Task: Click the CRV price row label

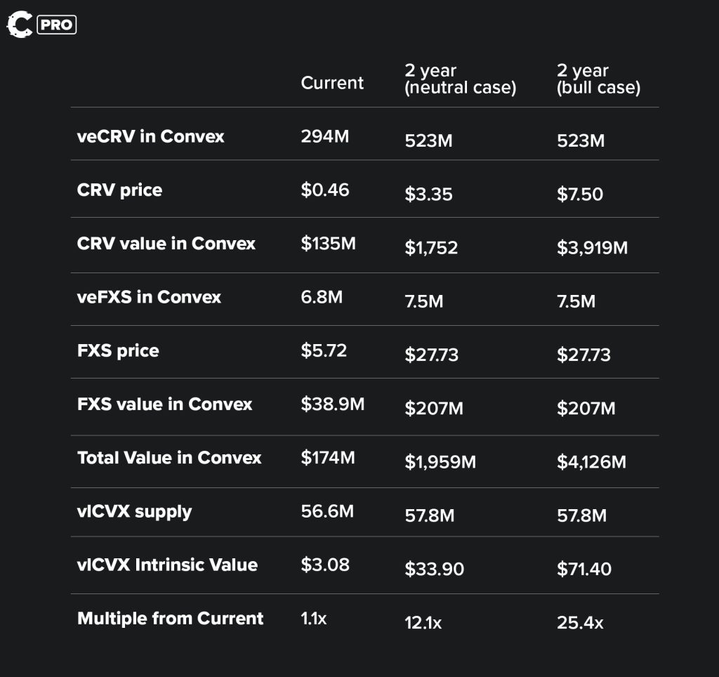Action: 119,190
